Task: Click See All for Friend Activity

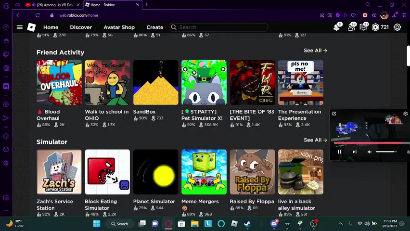Action: [x=315, y=51]
